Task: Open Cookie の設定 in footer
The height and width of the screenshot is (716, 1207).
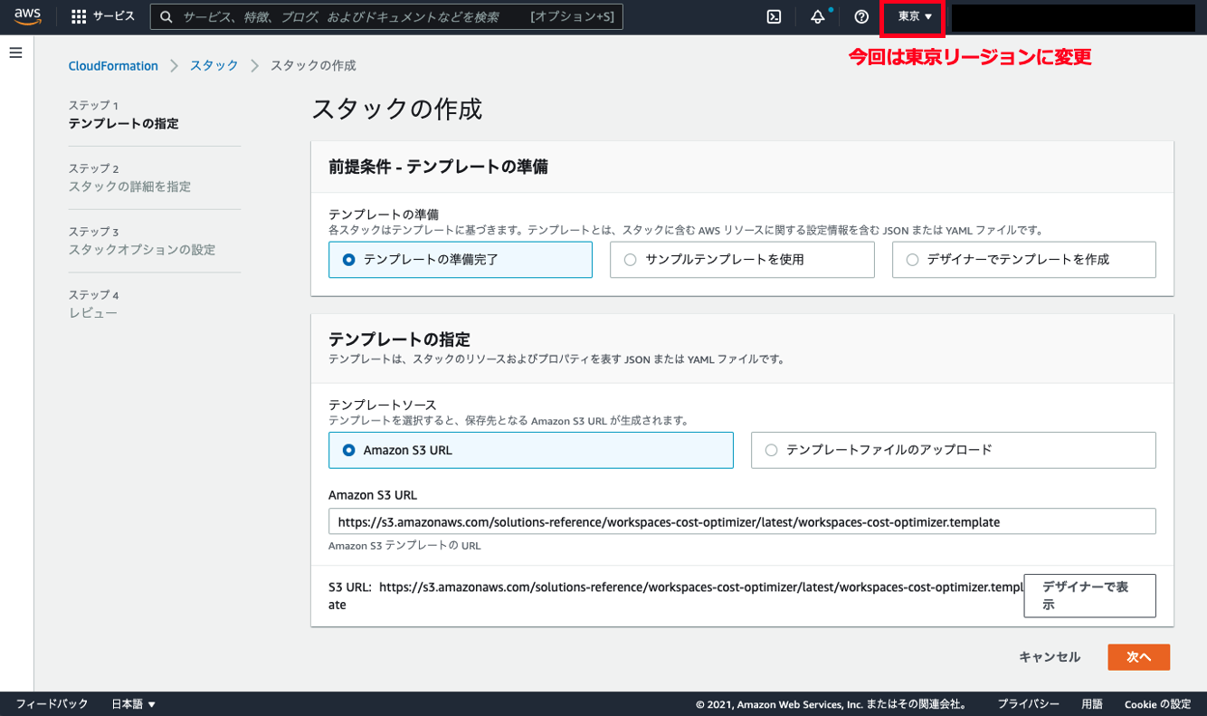Action: [x=1157, y=704]
